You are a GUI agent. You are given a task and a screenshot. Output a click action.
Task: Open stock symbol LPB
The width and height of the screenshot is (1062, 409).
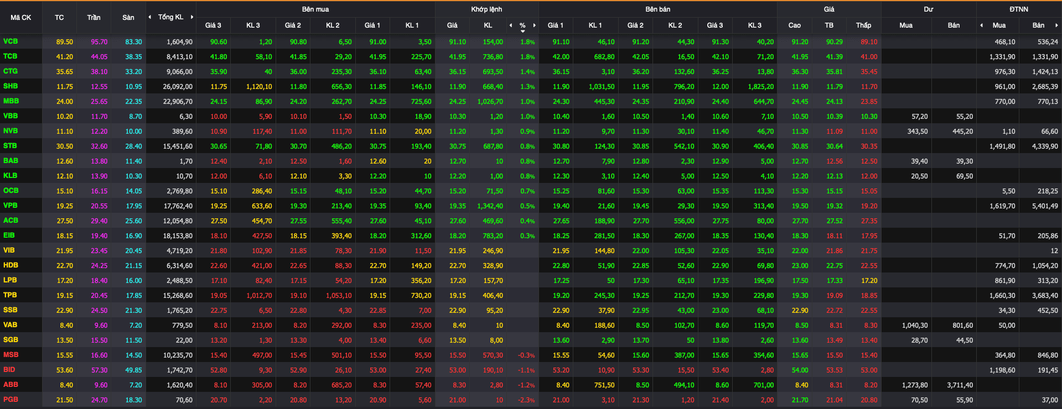[x=10, y=280]
